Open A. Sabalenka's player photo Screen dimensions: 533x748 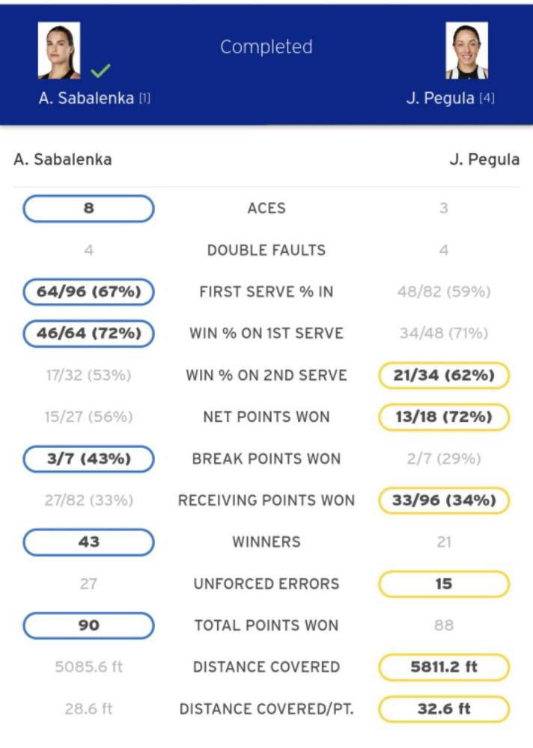58,50
